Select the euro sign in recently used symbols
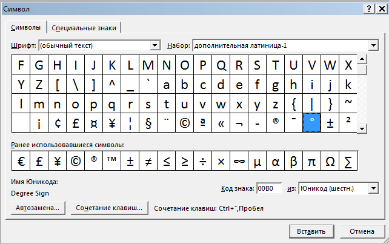 [21, 162]
